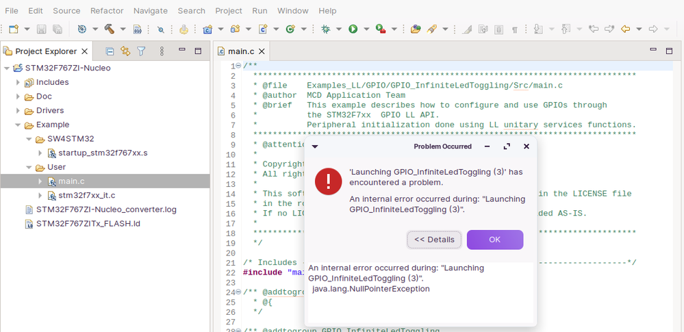Open the Build hammer dropdown arrow
Screen dimensions: 684x332
point(123,29)
